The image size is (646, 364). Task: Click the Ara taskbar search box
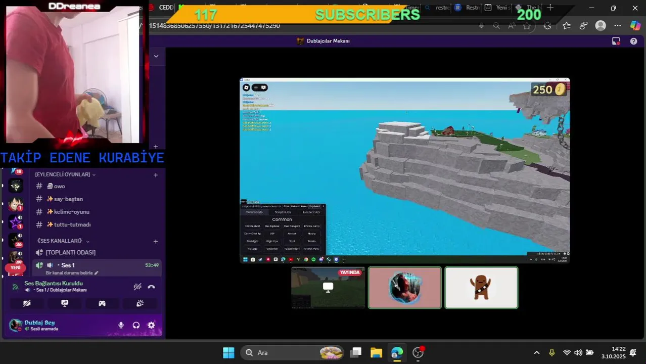[x=292, y=352]
